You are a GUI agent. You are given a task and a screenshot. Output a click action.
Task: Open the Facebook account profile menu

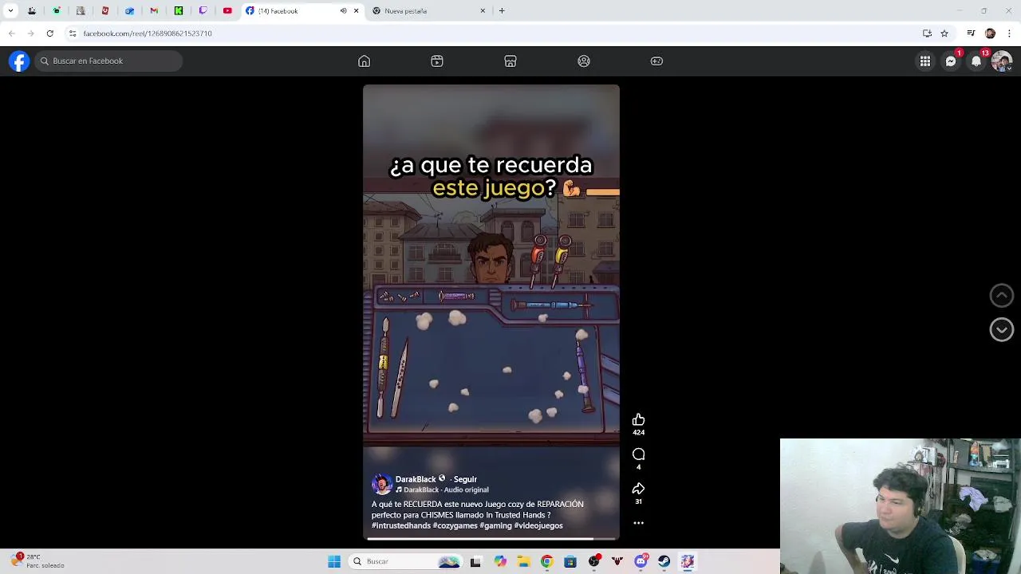(1002, 61)
